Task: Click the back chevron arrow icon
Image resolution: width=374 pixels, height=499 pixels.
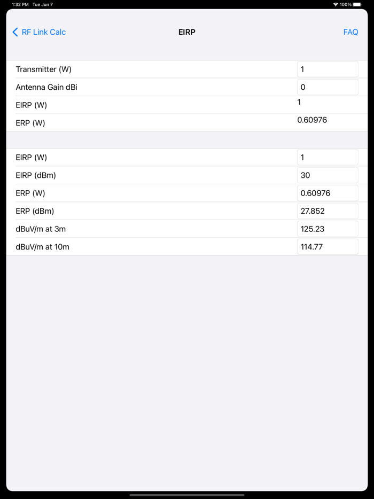Action: 14,32
